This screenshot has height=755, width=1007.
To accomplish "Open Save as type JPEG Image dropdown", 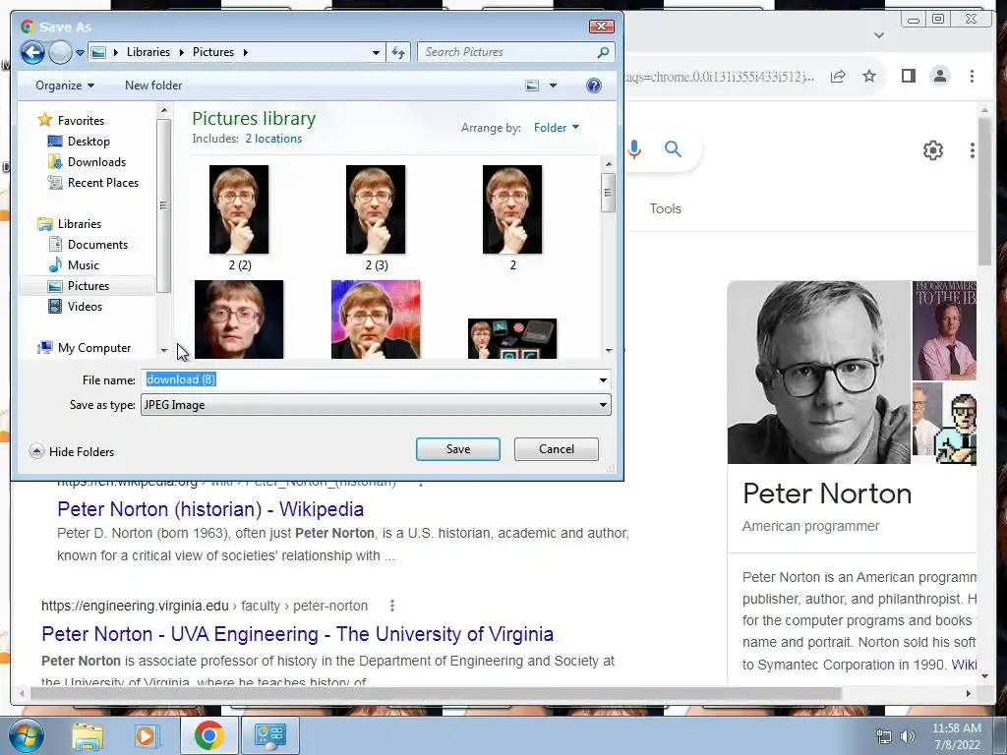I will (x=376, y=405).
